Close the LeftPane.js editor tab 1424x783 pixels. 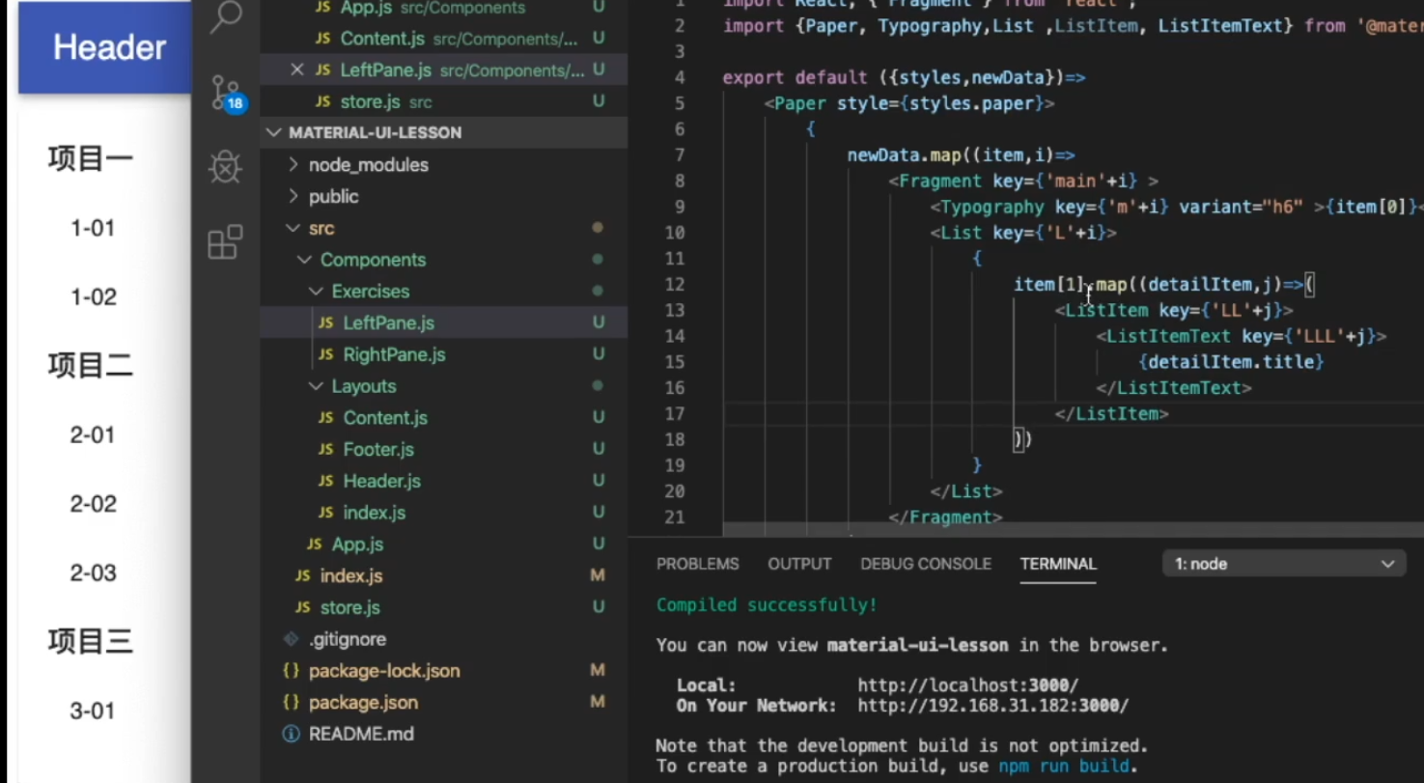coord(296,70)
